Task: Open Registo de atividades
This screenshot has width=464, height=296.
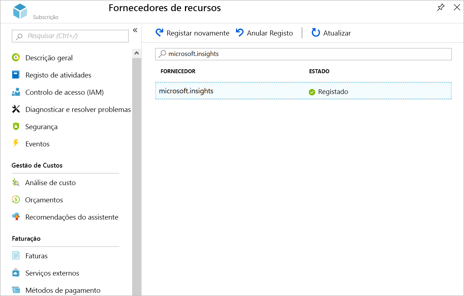Action: click(58, 75)
